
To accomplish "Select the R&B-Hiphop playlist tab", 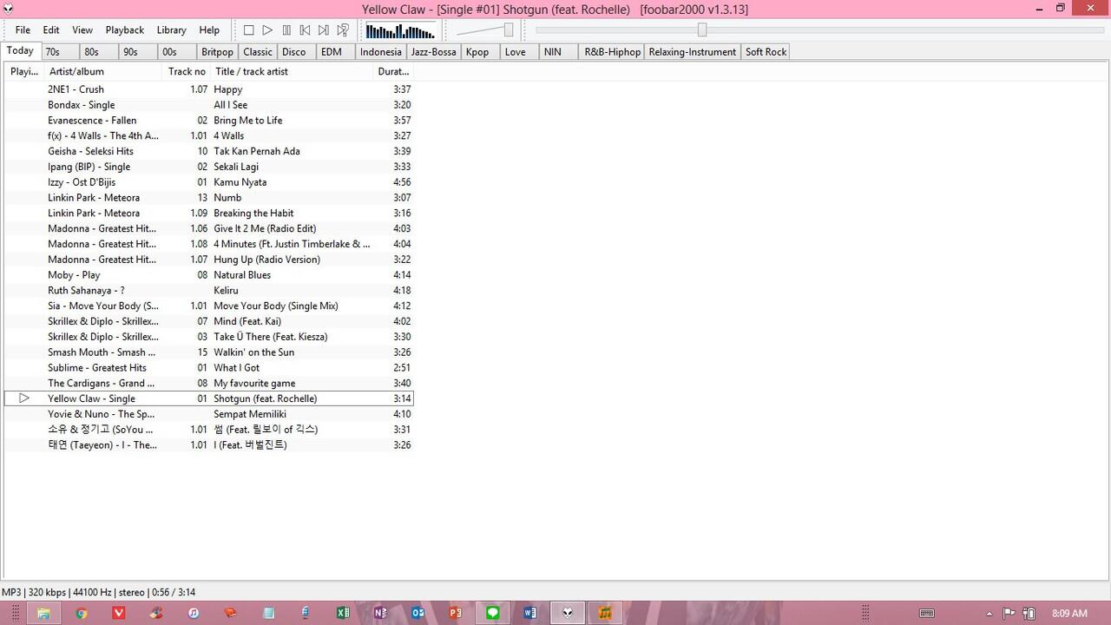I will click(x=612, y=52).
